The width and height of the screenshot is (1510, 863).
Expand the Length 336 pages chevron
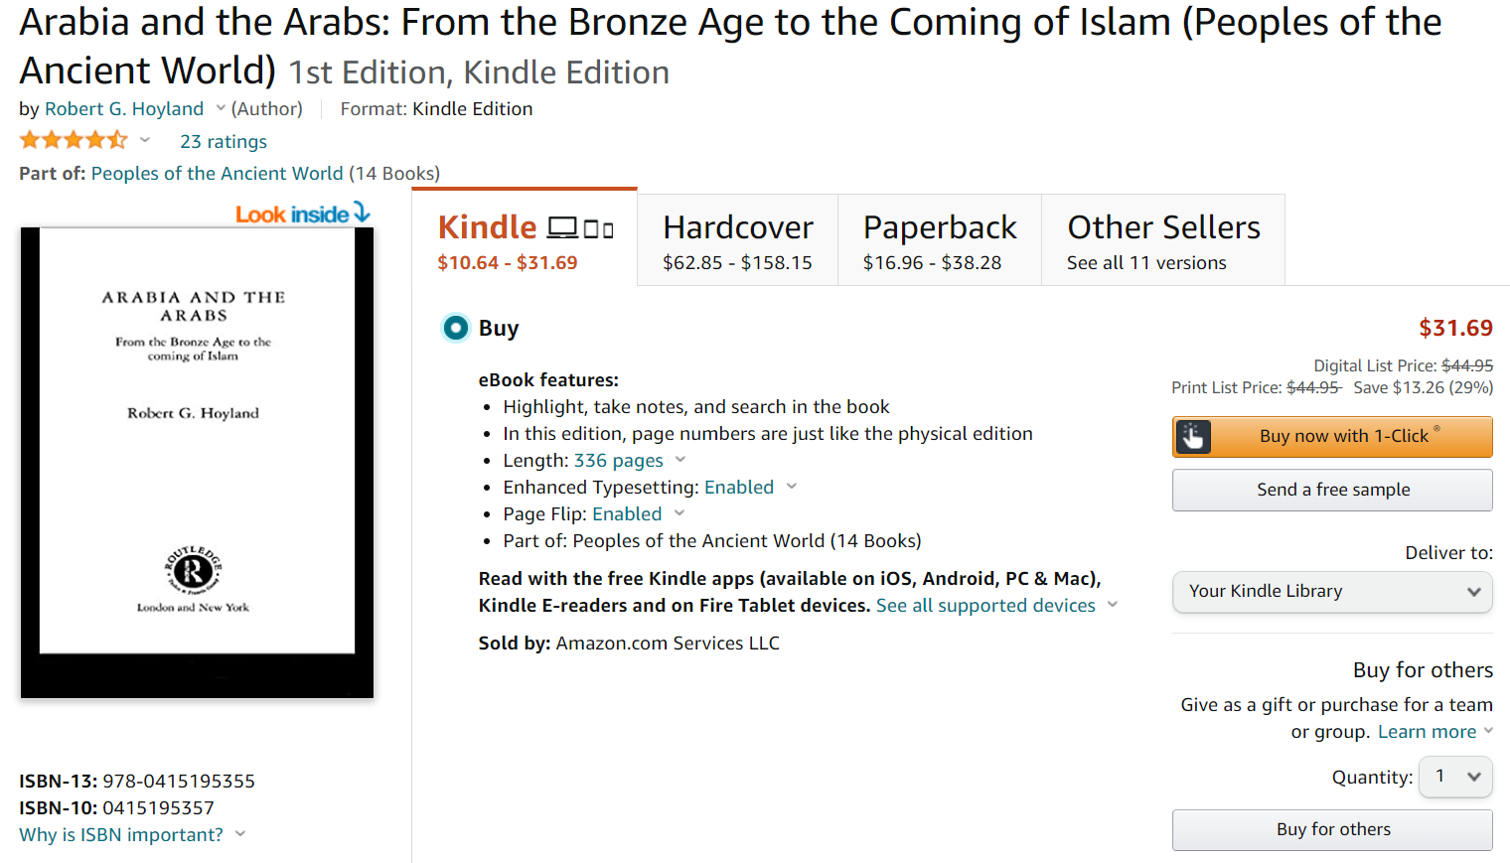pyautogui.click(x=680, y=460)
